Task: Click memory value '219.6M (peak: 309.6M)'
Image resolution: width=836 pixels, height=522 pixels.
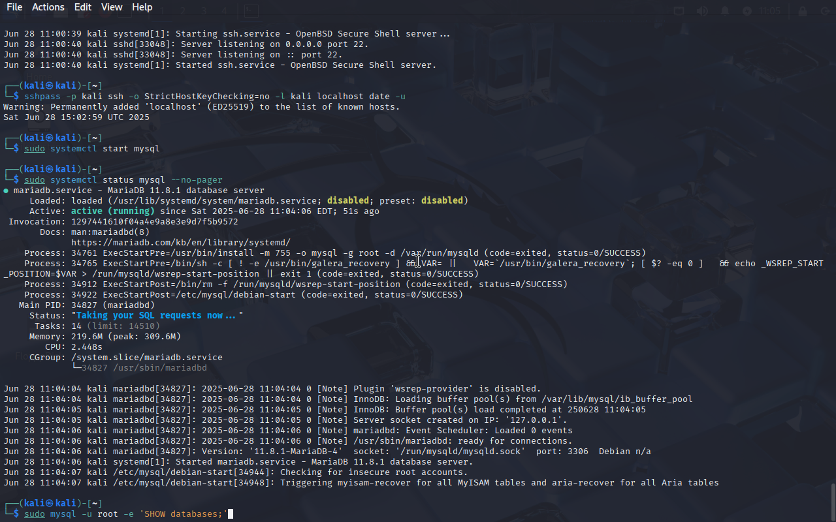Action: click(126, 337)
